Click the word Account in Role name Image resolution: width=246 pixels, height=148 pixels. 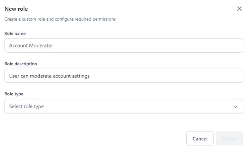(x=18, y=46)
